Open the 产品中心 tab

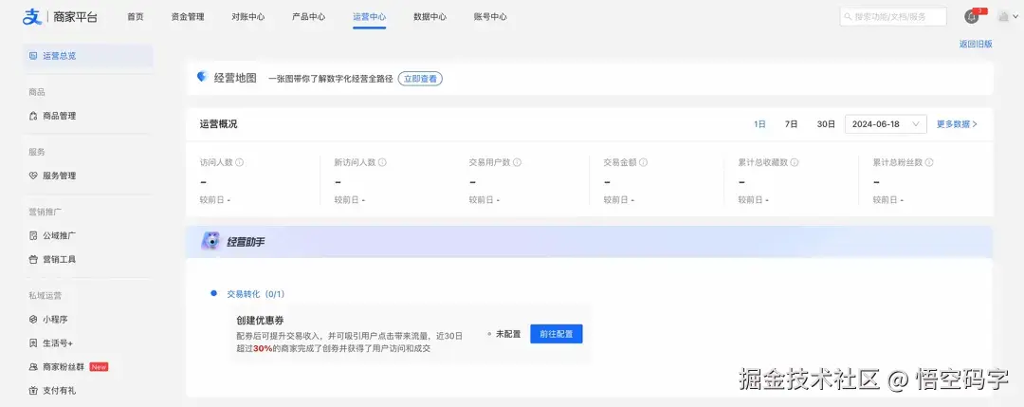click(308, 17)
